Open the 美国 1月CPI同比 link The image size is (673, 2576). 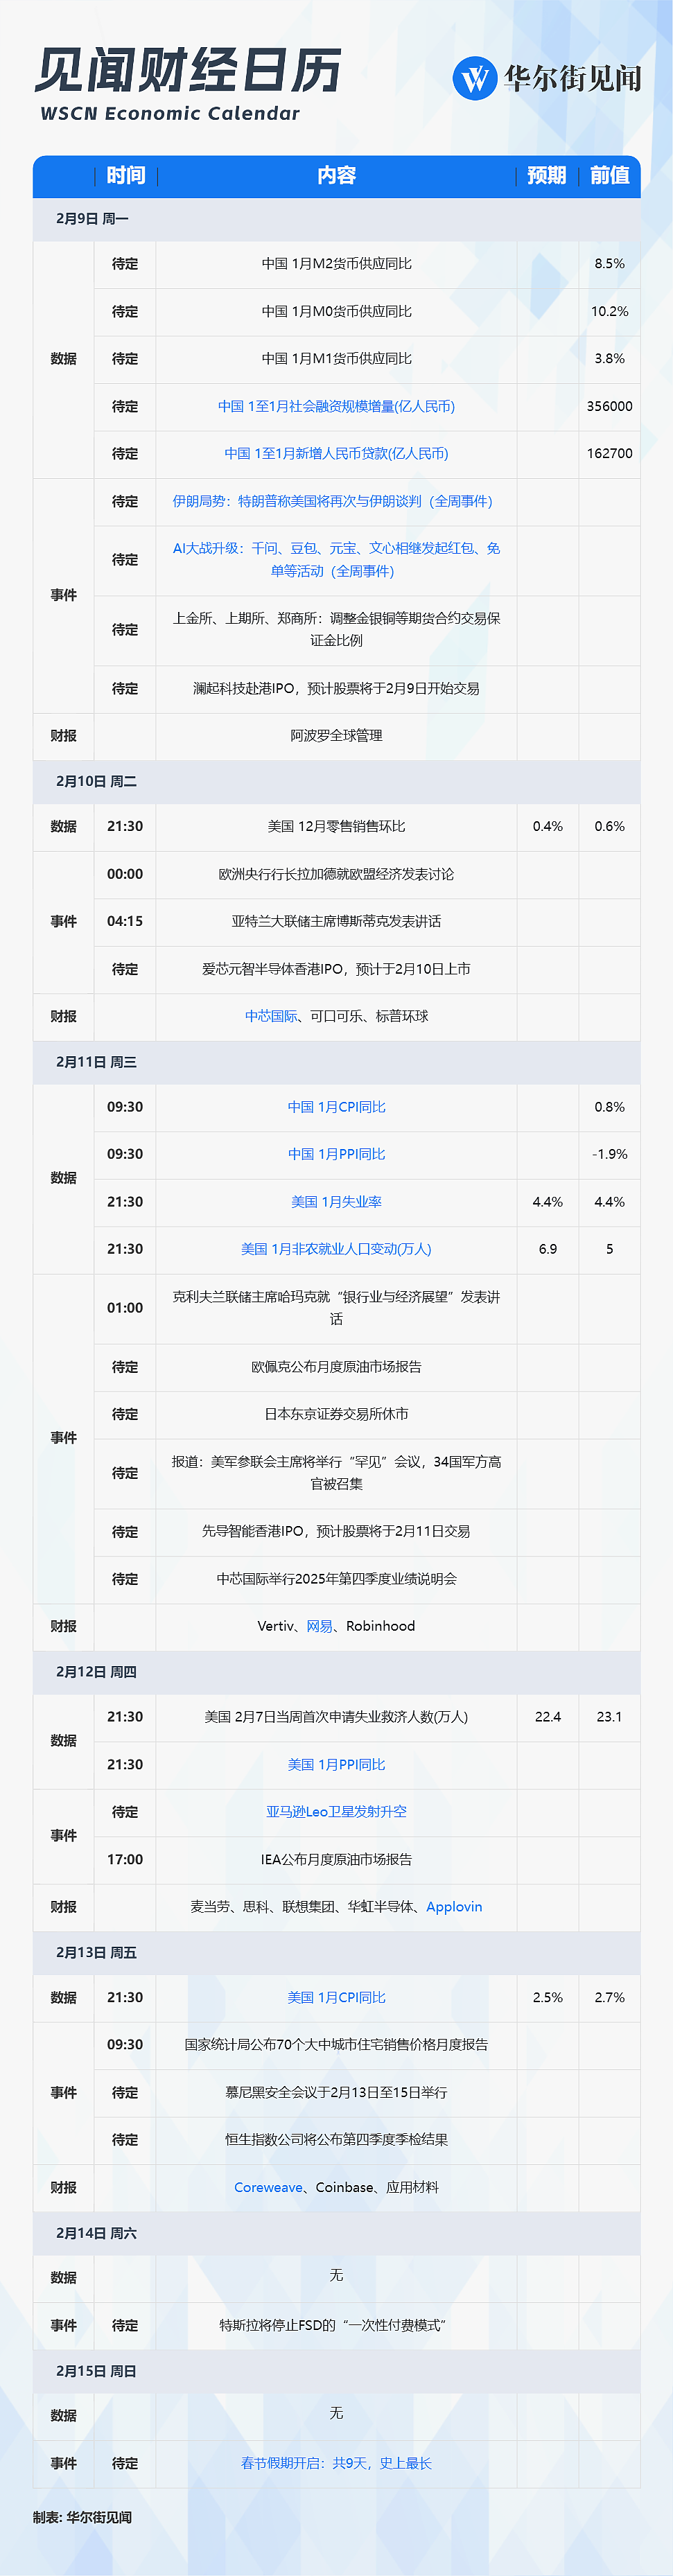click(336, 1998)
